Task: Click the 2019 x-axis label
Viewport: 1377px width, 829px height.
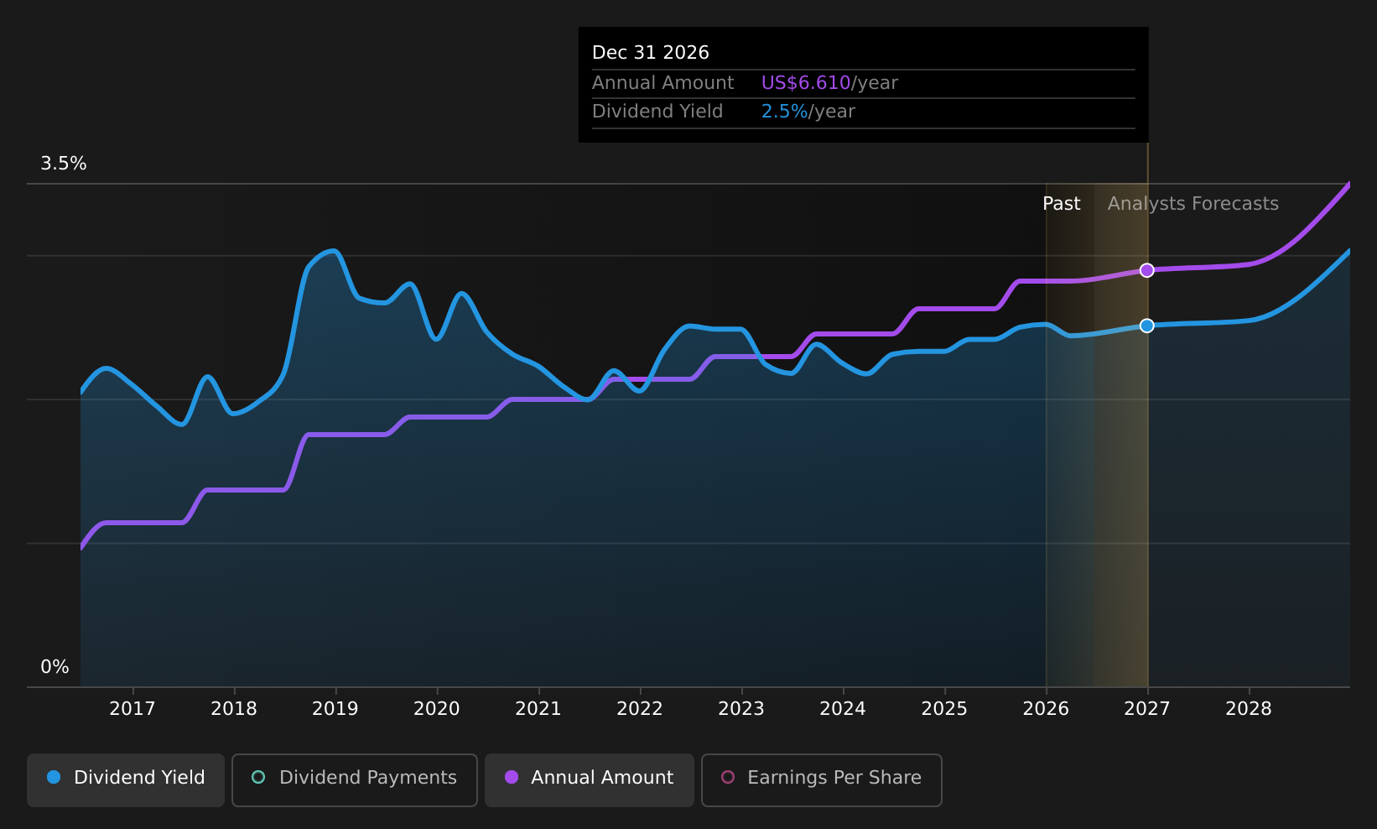Action: (335, 709)
